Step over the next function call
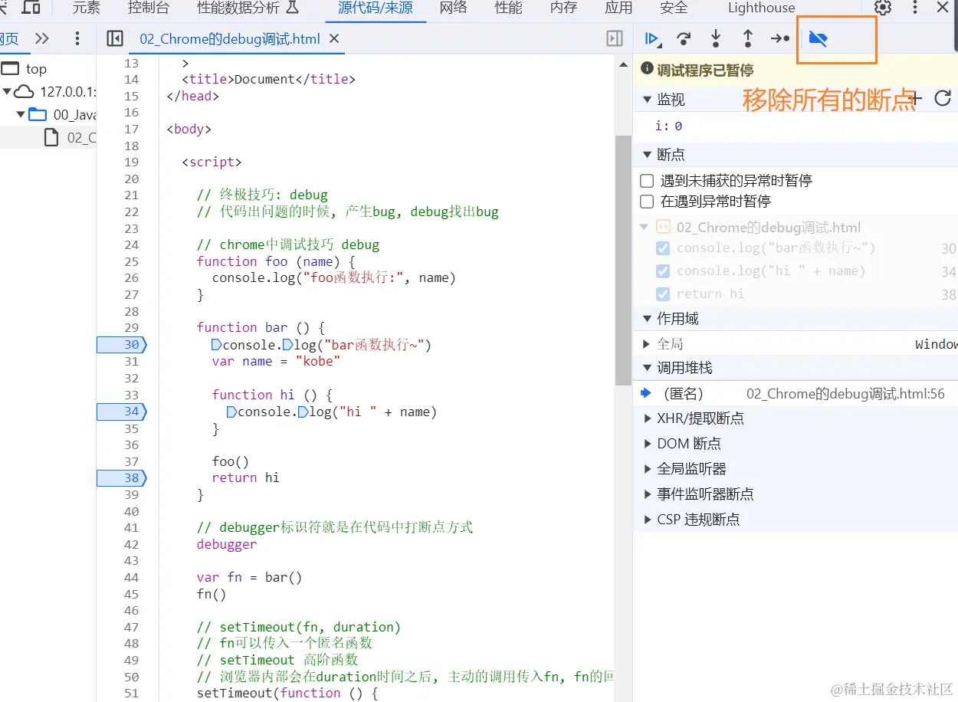The image size is (958, 702). pyautogui.click(x=684, y=38)
